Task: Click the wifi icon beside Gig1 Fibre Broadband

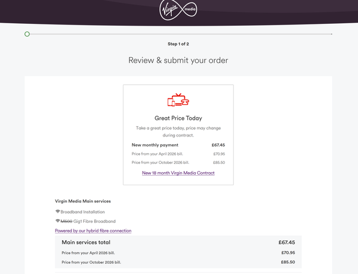Action: (57, 221)
